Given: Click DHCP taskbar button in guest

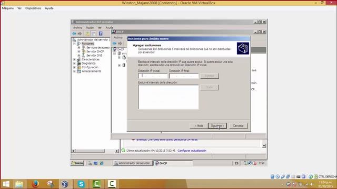Looking at the screenshot, I should [x=173, y=163].
